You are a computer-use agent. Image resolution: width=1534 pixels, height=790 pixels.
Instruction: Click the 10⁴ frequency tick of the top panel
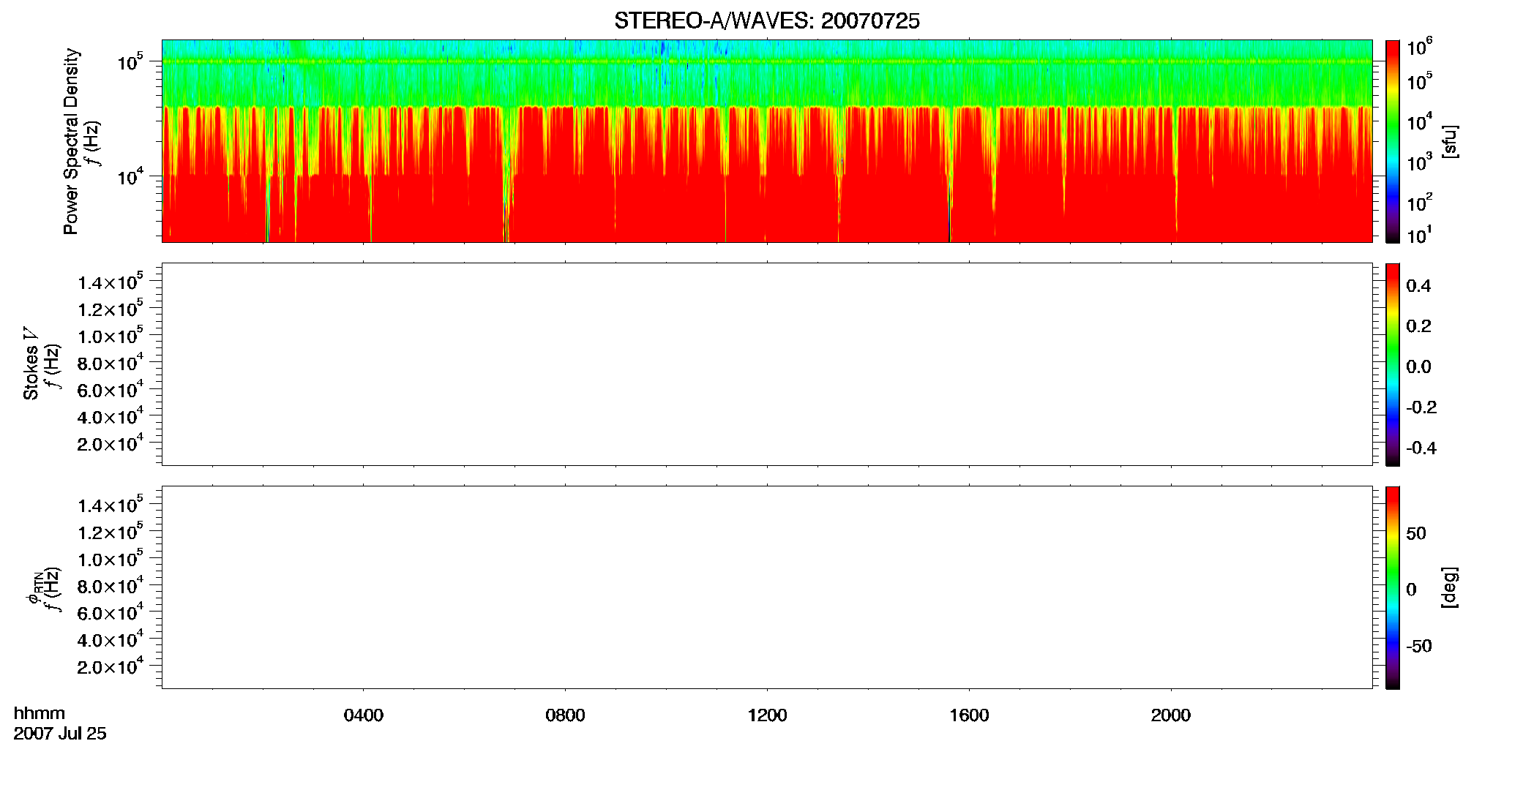(130, 177)
